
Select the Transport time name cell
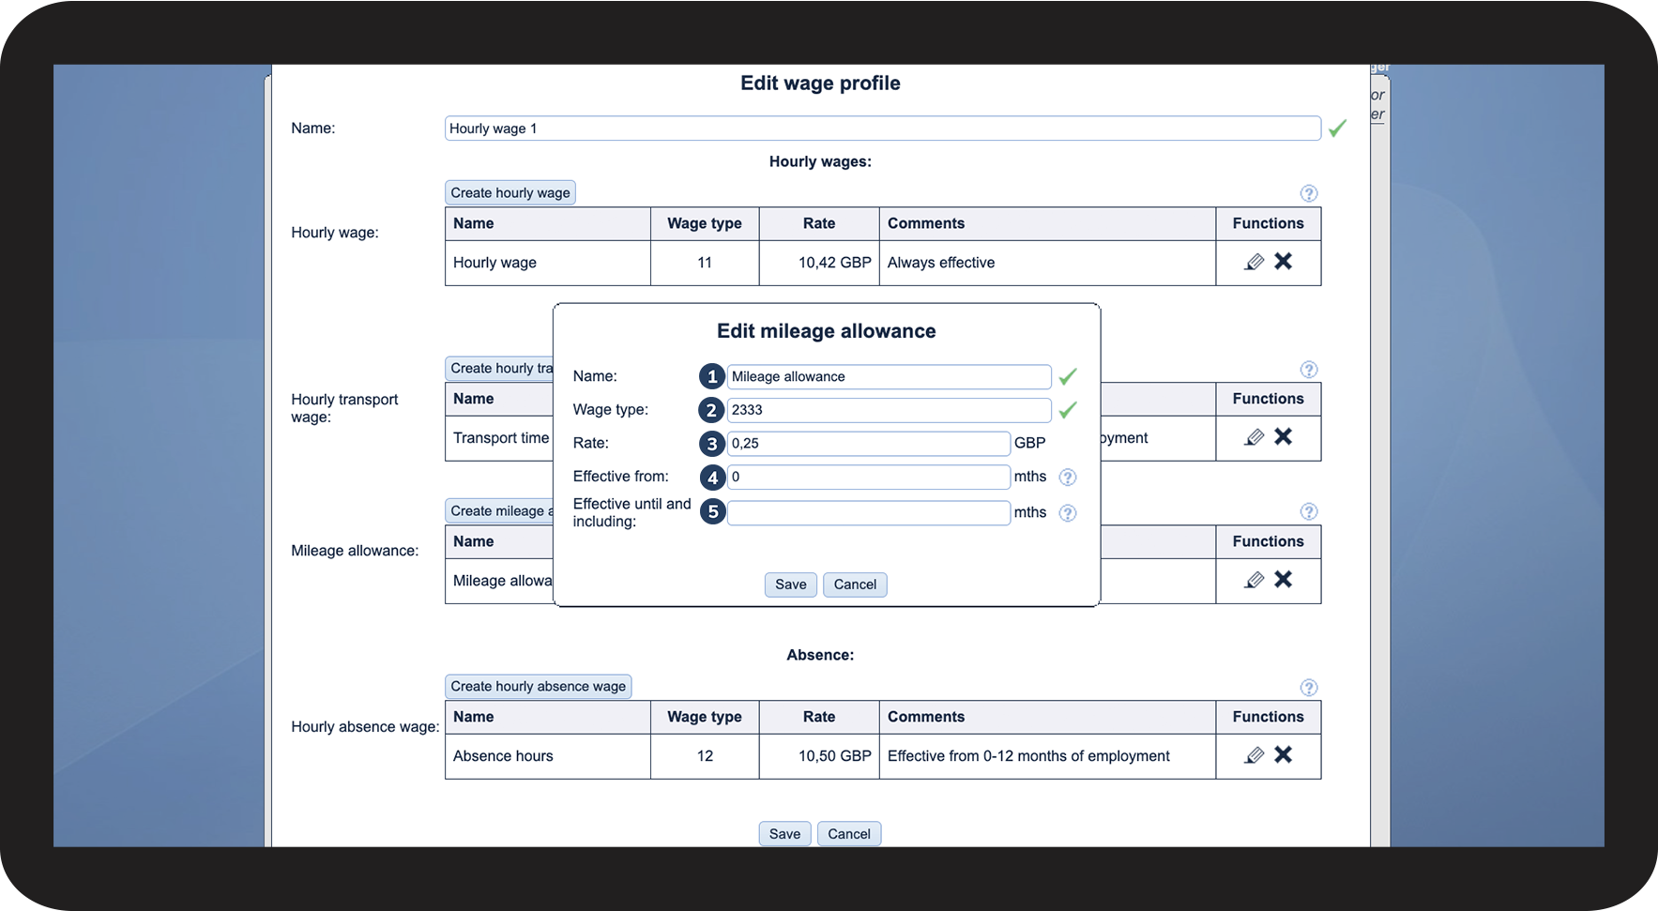tap(500, 438)
